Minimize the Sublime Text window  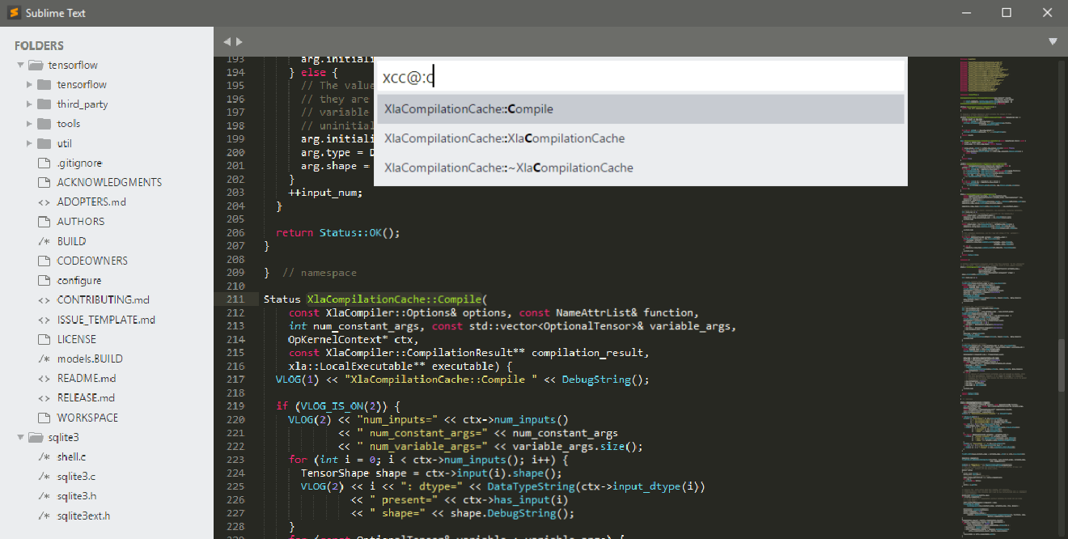pos(967,13)
